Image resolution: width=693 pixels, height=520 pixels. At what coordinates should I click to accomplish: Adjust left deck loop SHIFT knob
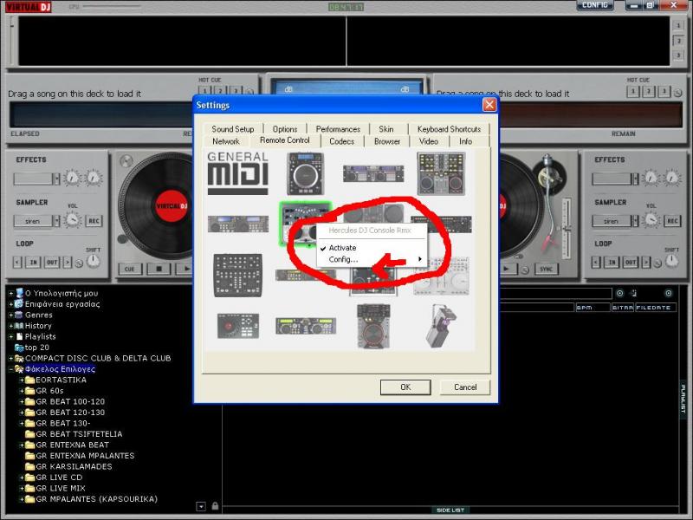click(93, 262)
